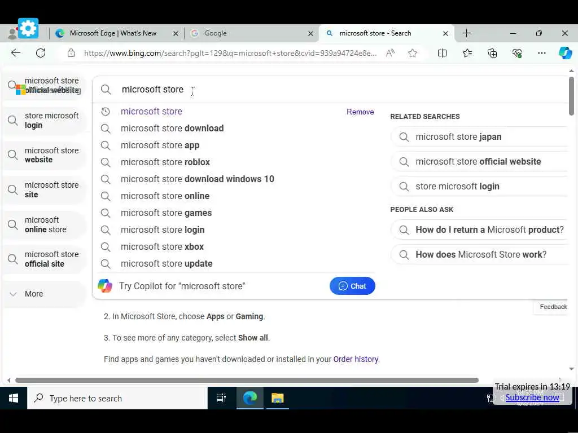Click the Copilot logo in suggestion footer
Image resolution: width=578 pixels, height=433 pixels.
104,286
